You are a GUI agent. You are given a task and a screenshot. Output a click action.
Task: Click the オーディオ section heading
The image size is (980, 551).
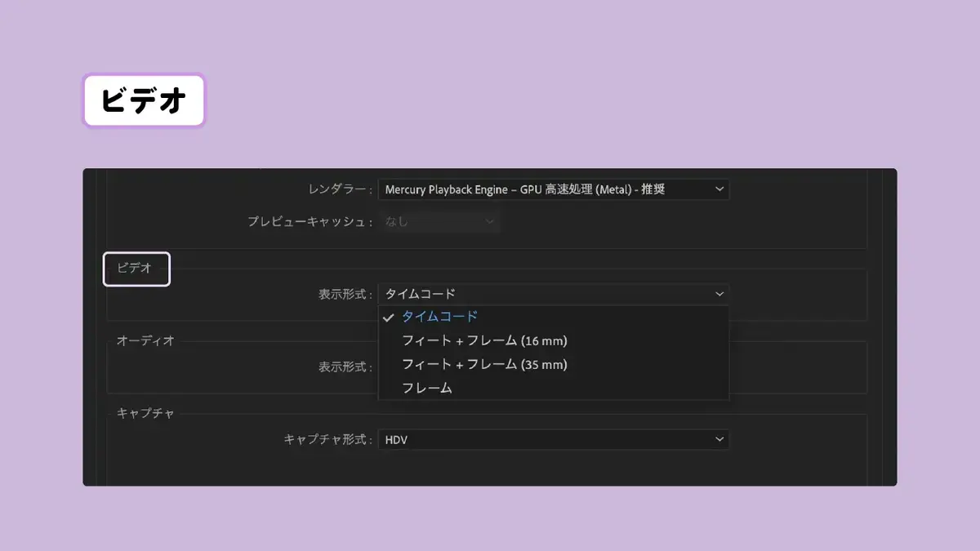145,340
